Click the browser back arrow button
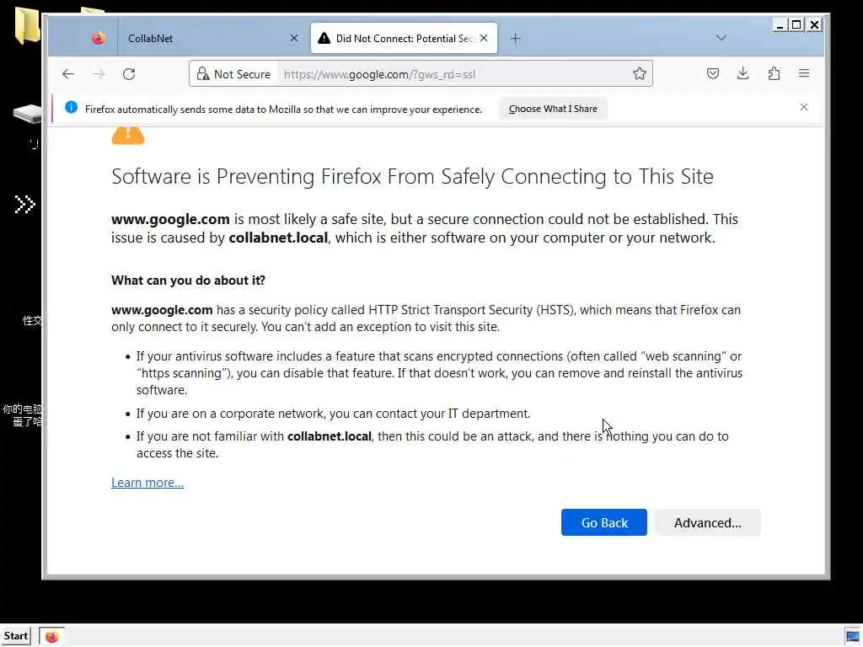Image resolution: width=863 pixels, height=647 pixels. click(x=68, y=74)
